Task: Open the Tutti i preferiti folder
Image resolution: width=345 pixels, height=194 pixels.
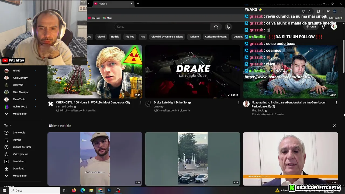Action: pyautogui.click(x=333, y=18)
